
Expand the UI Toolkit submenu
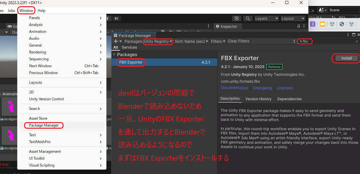click(62, 158)
